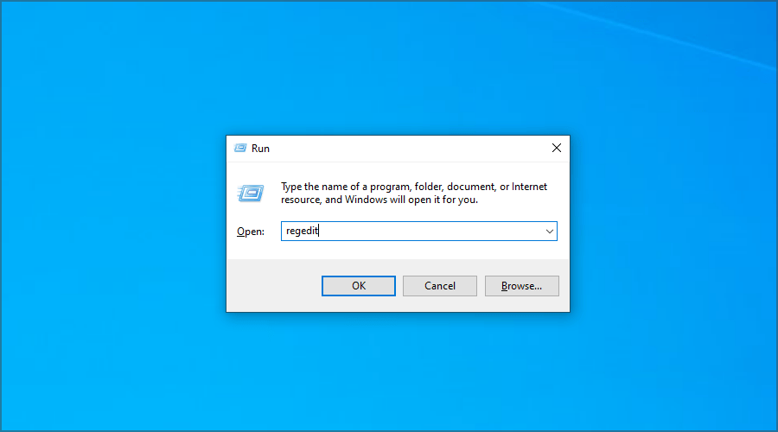
Task: Click the regedit text in Open field
Action: pos(302,232)
